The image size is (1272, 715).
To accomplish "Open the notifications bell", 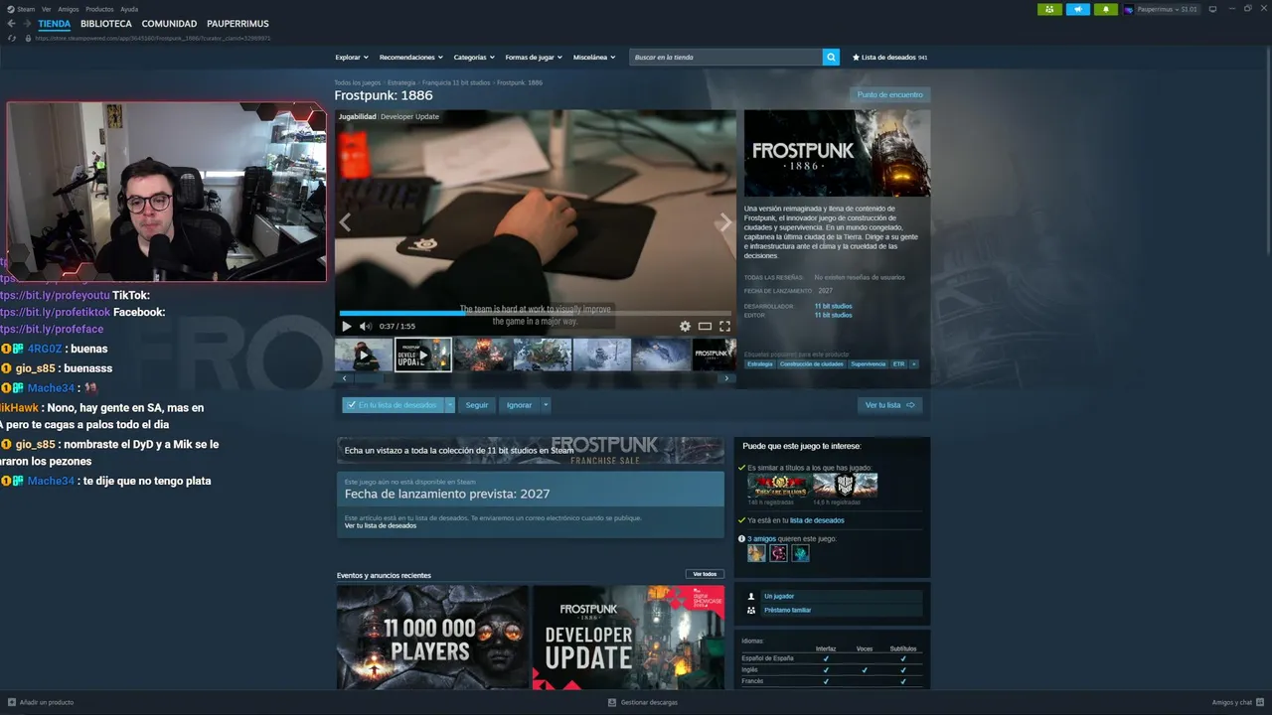I will coord(1106,9).
